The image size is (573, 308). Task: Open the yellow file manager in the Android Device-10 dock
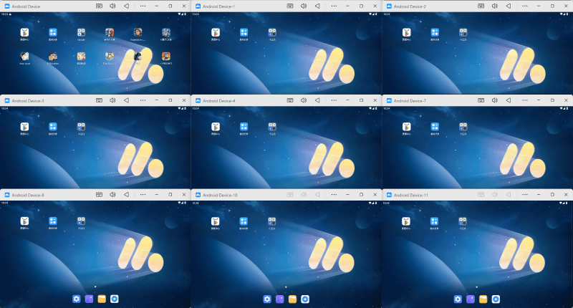click(292, 299)
